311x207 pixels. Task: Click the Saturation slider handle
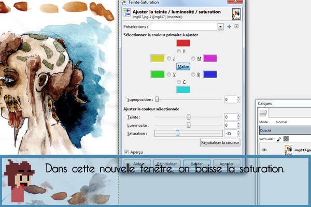177,134
